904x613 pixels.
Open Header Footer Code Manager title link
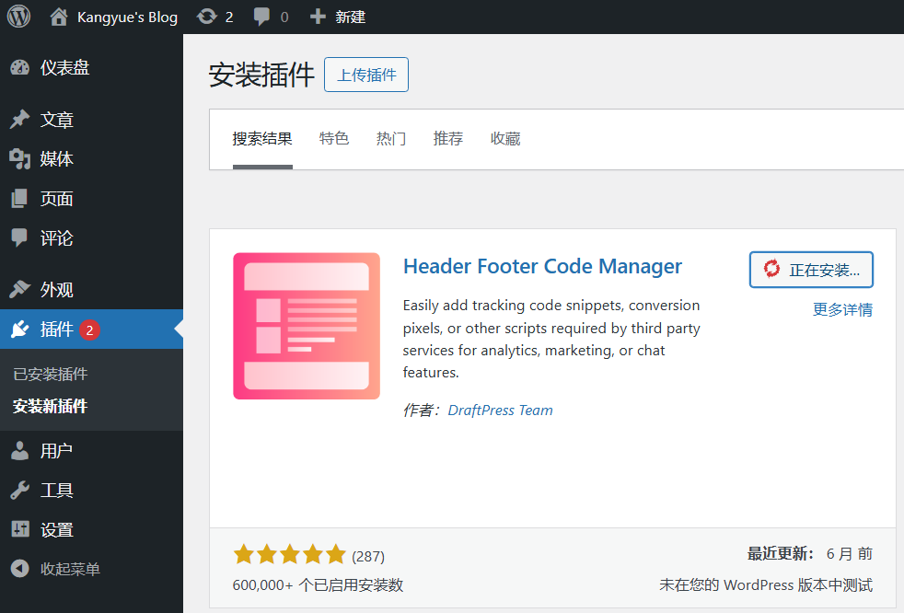pos(542,266)
